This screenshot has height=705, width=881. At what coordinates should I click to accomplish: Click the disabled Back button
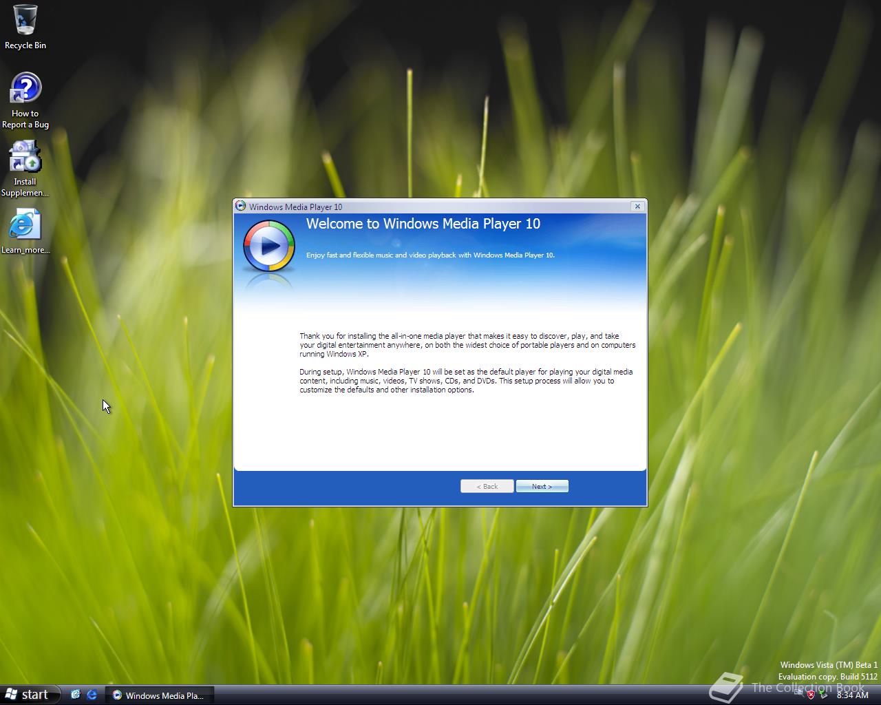click(x=487, y=486)
